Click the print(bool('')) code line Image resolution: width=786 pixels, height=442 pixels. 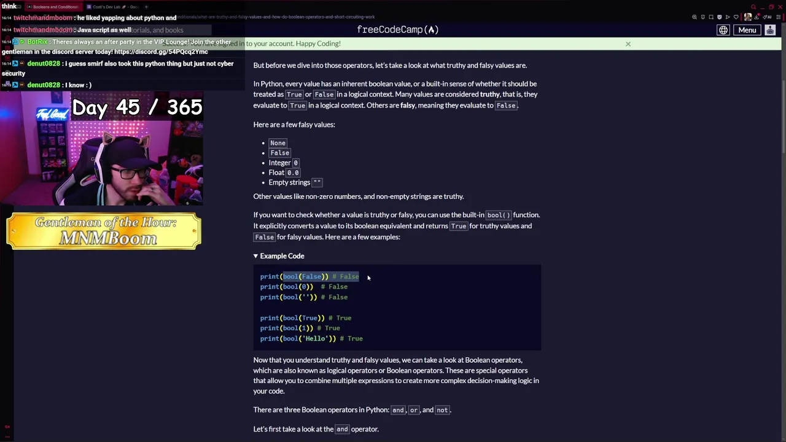pos(304,297)
